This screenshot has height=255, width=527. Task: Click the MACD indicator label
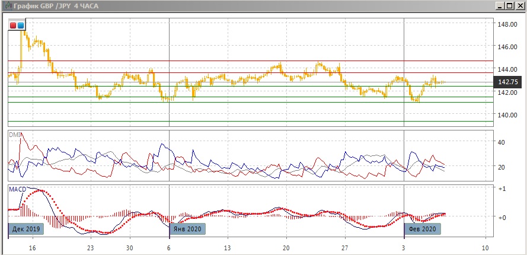(x=17, y=189)
